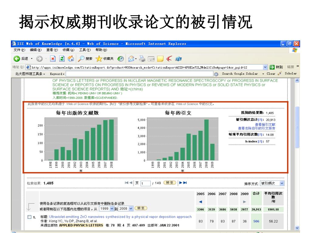
Task: Click the total citations 506 link
Action: point(256,221)
